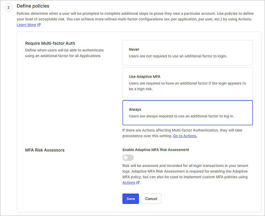Screen dimensions: 265x216
Task: Follow the Go to Actions link
Action: pyautogui.click(x=185, y=136)
